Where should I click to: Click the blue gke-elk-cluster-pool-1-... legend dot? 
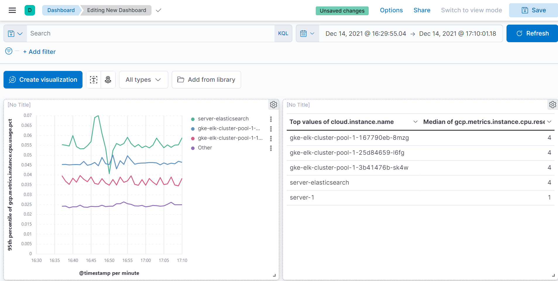[x=193, y=129]
